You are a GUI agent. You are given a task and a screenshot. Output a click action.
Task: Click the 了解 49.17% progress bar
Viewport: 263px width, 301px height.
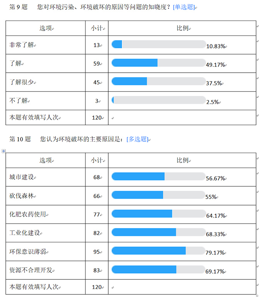point(159,63)
